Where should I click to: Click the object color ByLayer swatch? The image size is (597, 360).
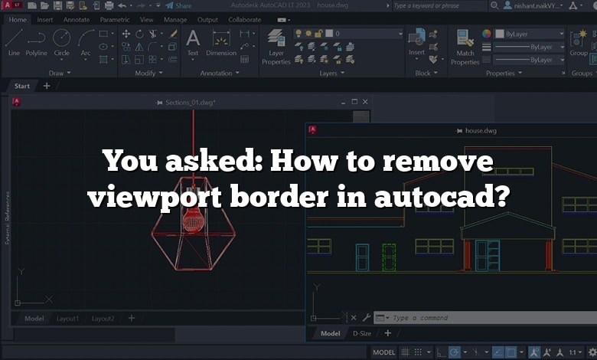pos(486,34)
